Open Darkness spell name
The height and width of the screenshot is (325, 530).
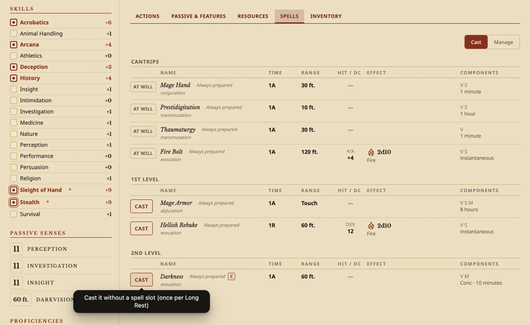tap(172, 276)
